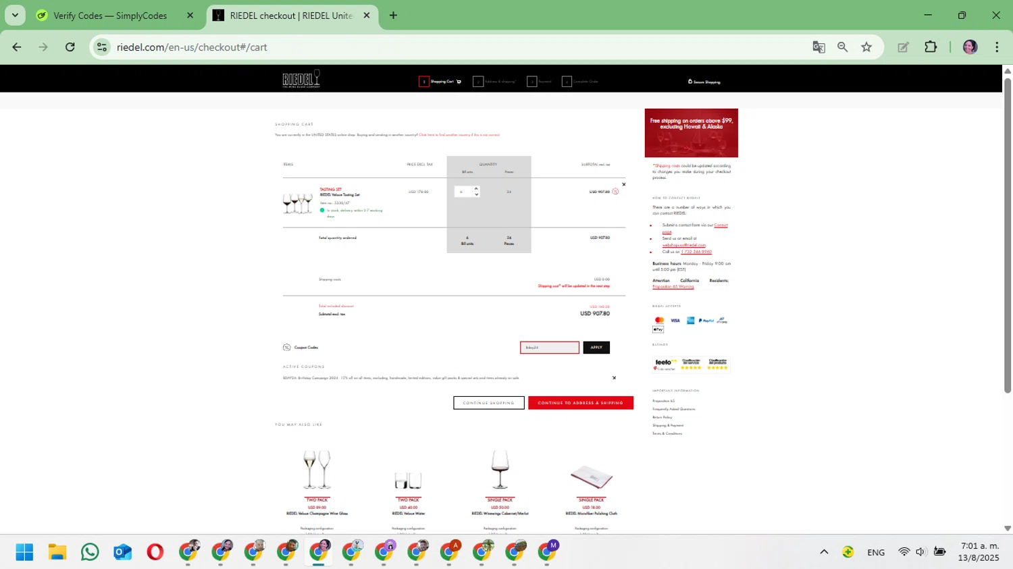Image resolution: width=1013 pixels, height=569 pixels.
Task: Select the Shopping Cart checkout step
Action: pos(440,82)
